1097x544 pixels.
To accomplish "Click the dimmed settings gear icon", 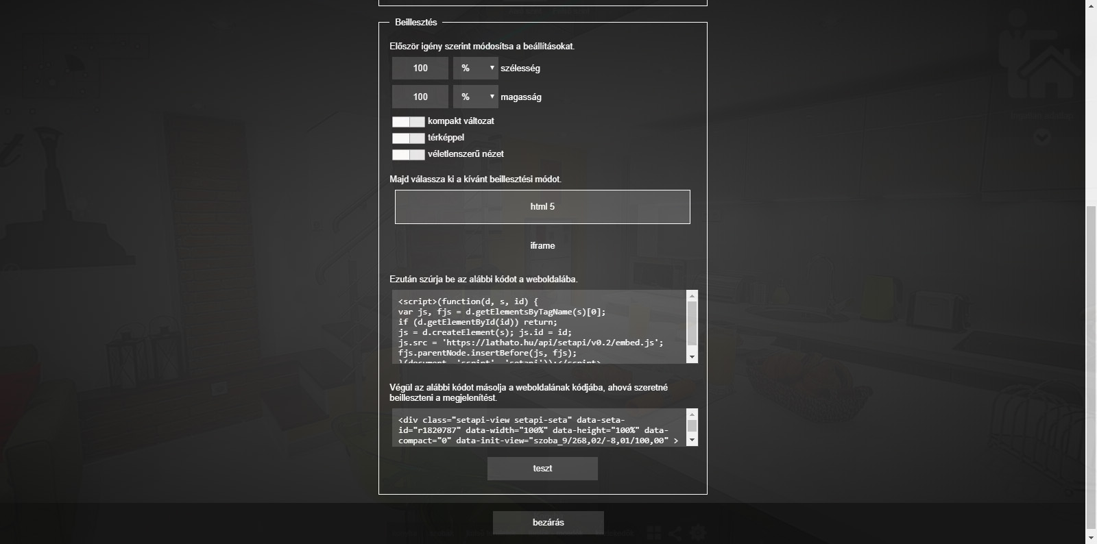I will pos(697,532).
